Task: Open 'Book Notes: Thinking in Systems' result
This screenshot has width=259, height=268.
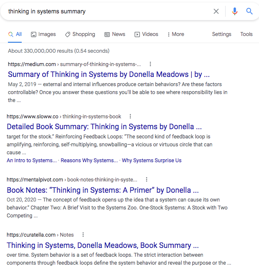Action: pyautogui.click(x=103, y=190)
